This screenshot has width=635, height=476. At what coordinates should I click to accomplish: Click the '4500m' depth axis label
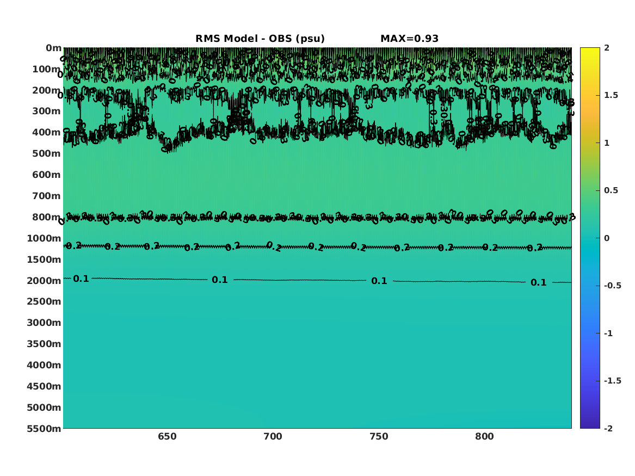[x=44, y=387]
